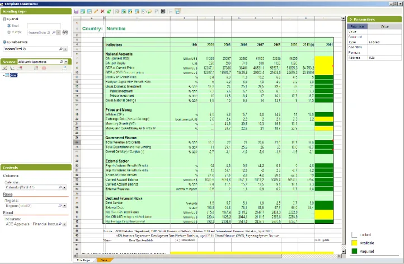Click the External Sector section heading
404x264 pixels.
click(117, 161)
